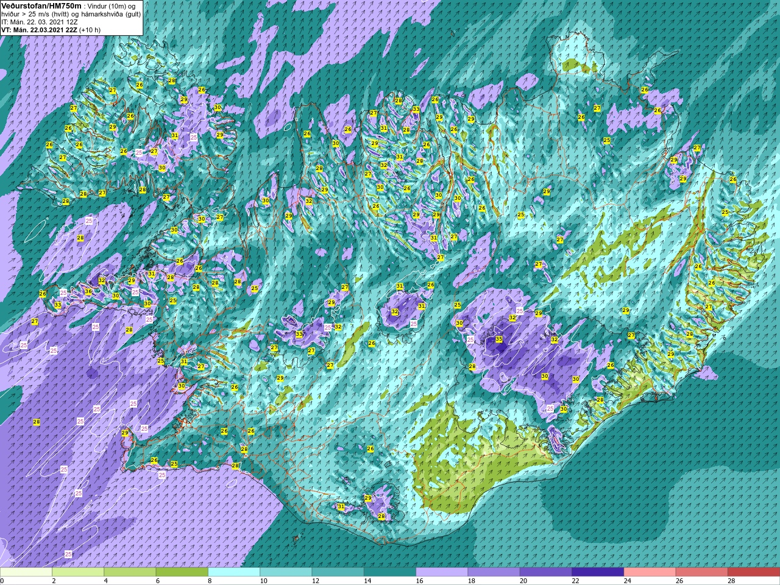The height and width of the screenshot is (585, 780).
Task: Pick the olive green 6–8 legend swatch
Action: (182, 572)
